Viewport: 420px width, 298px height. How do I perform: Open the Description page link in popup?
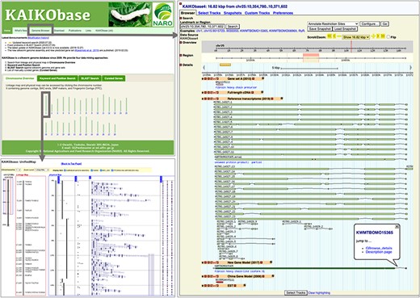click(379, 252)
